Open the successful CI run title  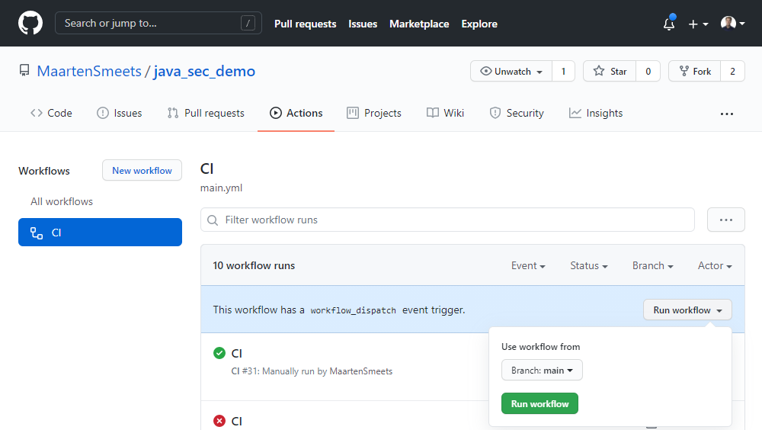[x=237, y=353]
